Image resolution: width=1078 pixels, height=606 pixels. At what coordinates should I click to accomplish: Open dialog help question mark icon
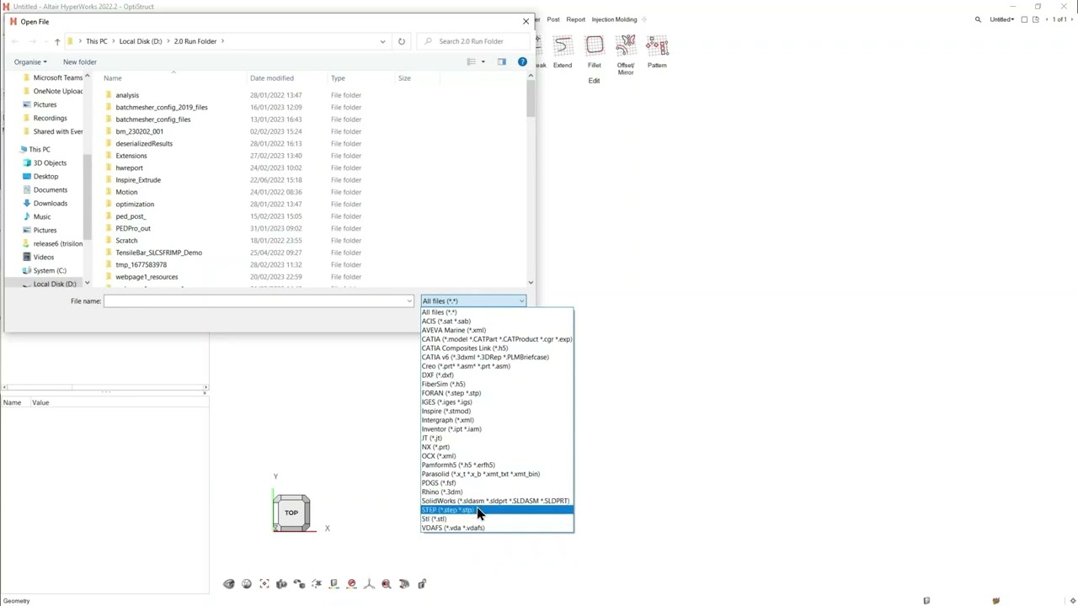(x=522, y=61)
